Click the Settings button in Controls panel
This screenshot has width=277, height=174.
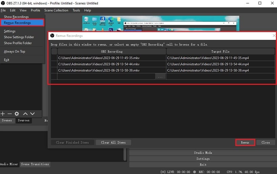[x=203, y=159]
